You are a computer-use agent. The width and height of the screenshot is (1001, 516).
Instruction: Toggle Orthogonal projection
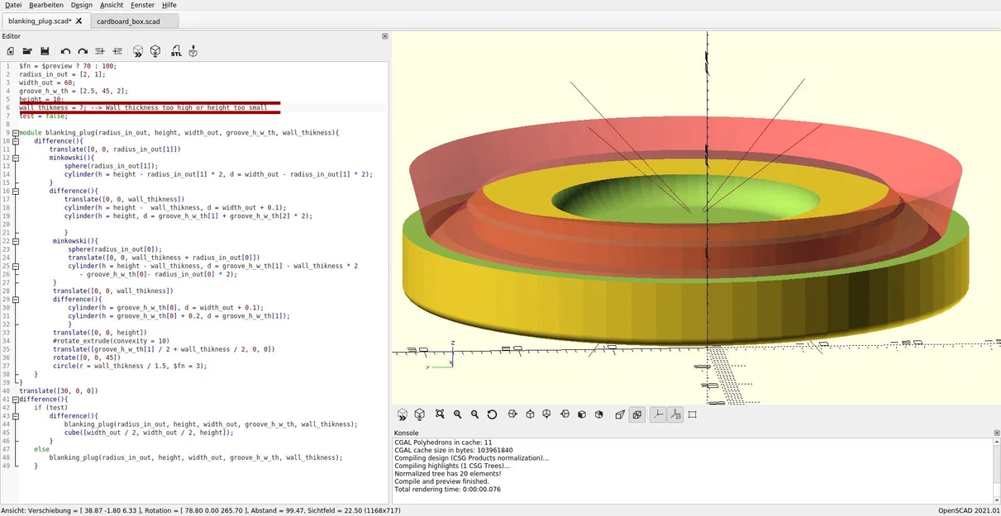pos(637,414)
